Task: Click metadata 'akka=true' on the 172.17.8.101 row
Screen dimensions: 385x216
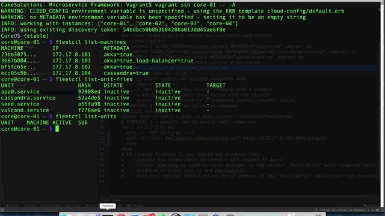Action: tap(118, 55)
